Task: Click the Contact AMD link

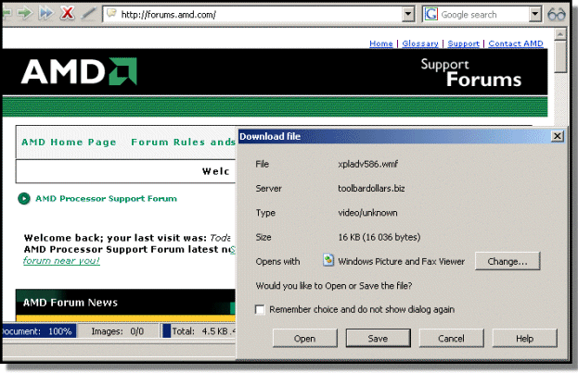Action: (x=516, y=44)
